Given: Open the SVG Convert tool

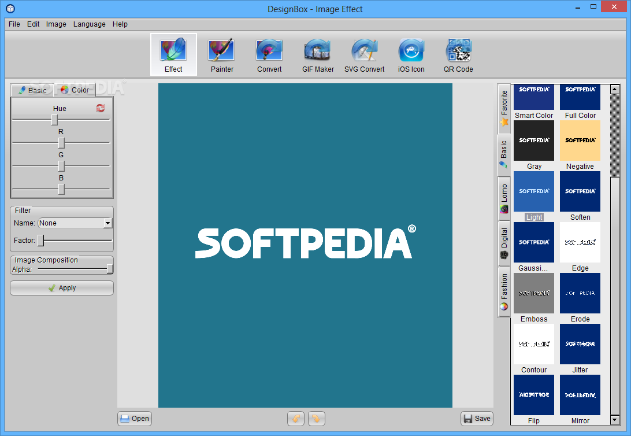Looking at the screenshot, I should (x=364, y=54).
